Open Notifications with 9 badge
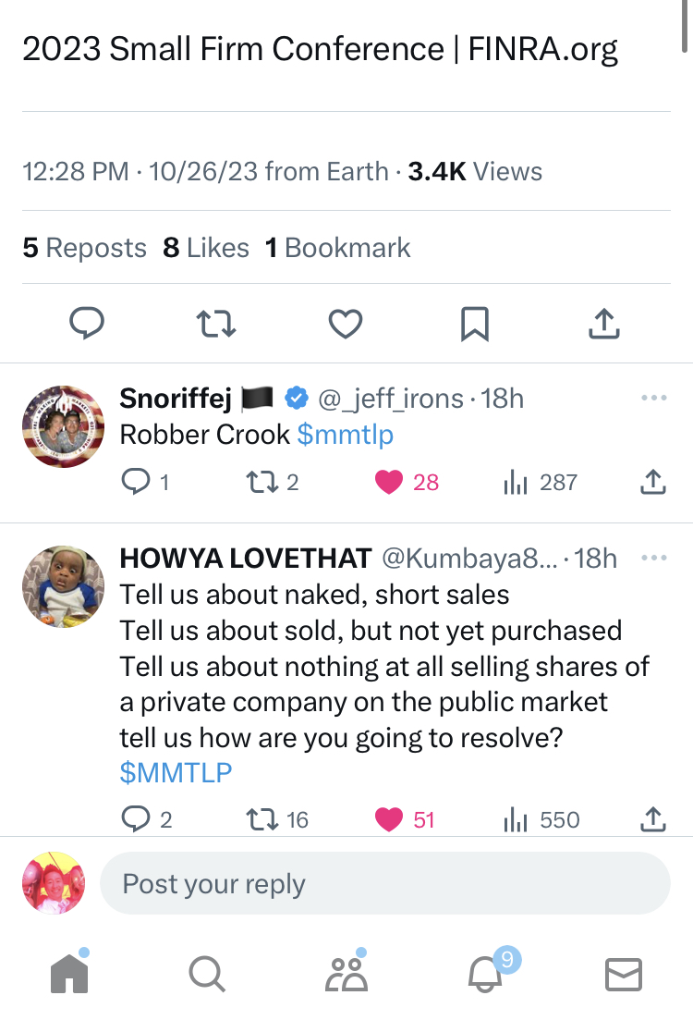 (486, 973)
